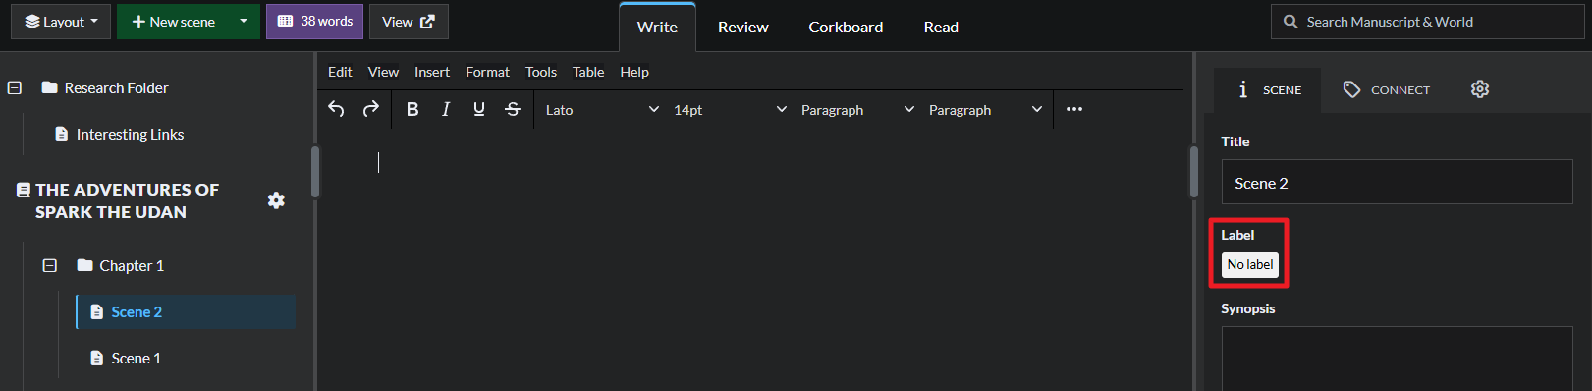Image resolution: width=1592 pixels, height=391 pixels.
Task: Select the Research Folder item
Action: 105,87
